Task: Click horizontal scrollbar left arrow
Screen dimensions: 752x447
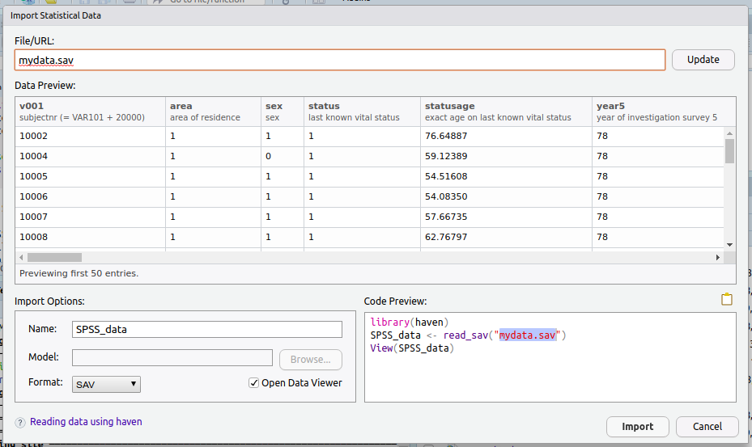Action: coord(21,257)
